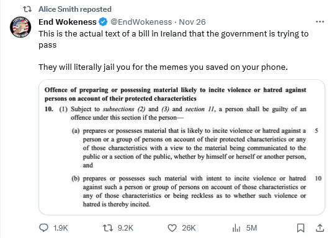View analytics via the bar-chart icon
The image size is (332, 238).
point(236,228)
